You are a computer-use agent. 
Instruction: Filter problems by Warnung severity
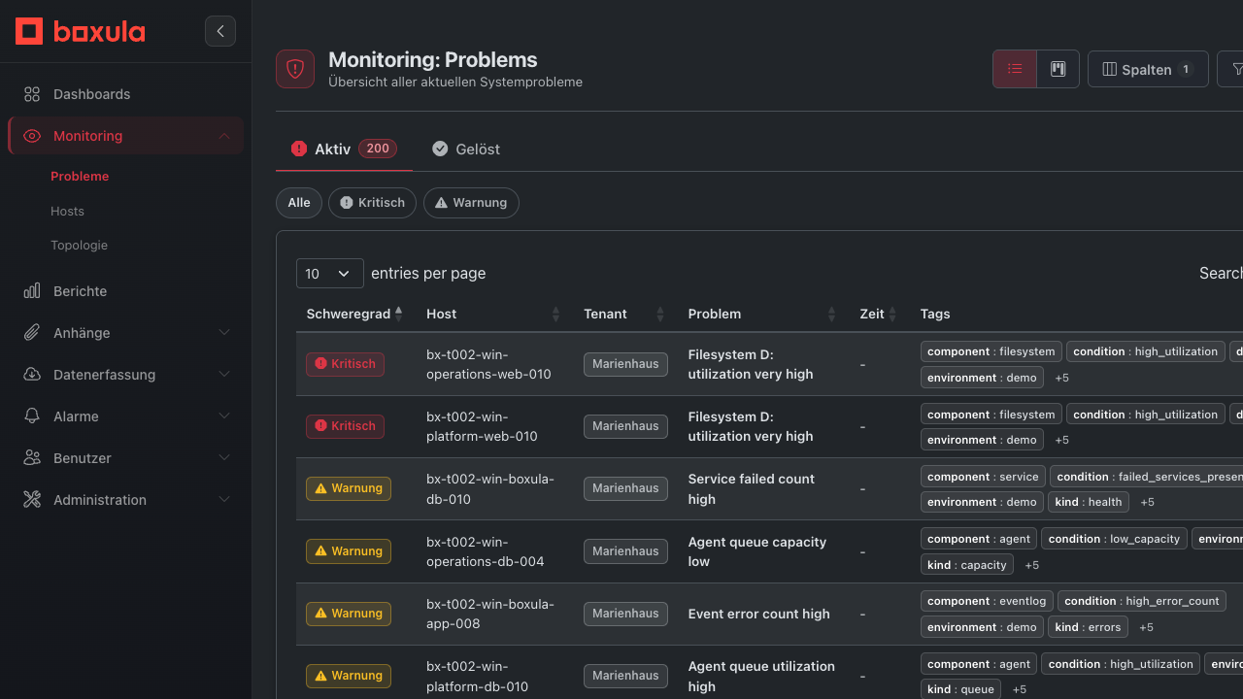(x=471, y=203)
